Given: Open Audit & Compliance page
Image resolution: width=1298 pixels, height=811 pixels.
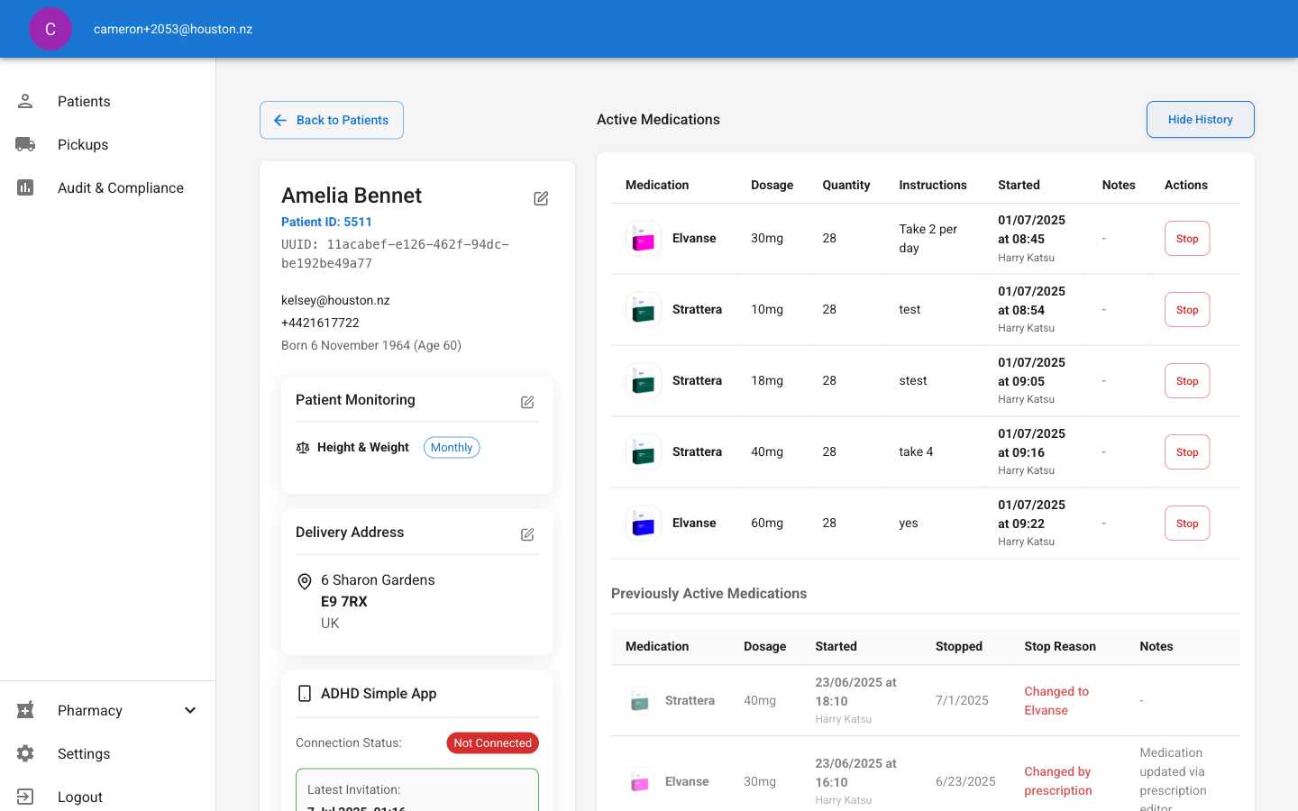Looking at the screenshot, I should (x=107, y=187).
